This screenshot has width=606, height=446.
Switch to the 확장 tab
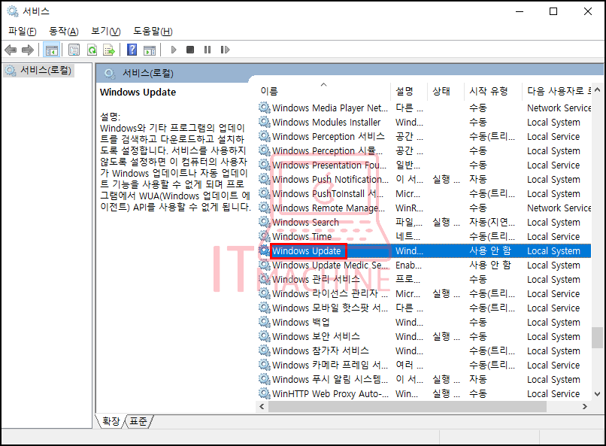click(x=111, y=421)
